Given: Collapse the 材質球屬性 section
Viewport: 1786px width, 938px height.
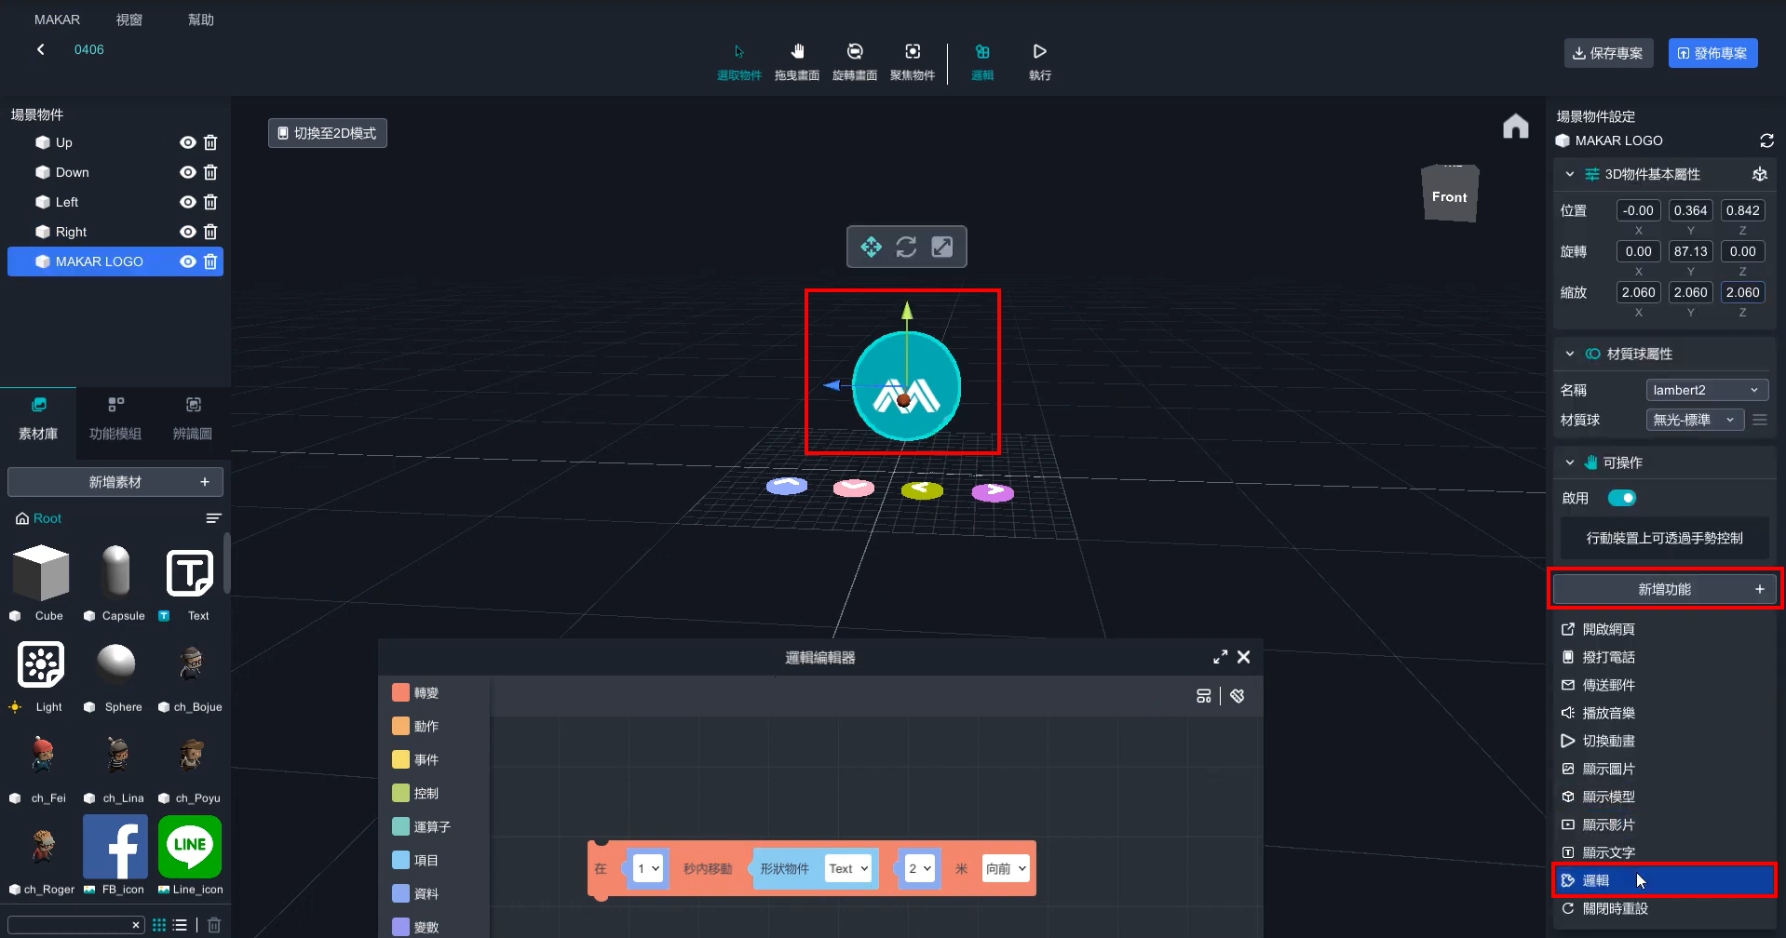Looking at the screenshot, I should pyautogui.click(x=1570, y=354).
